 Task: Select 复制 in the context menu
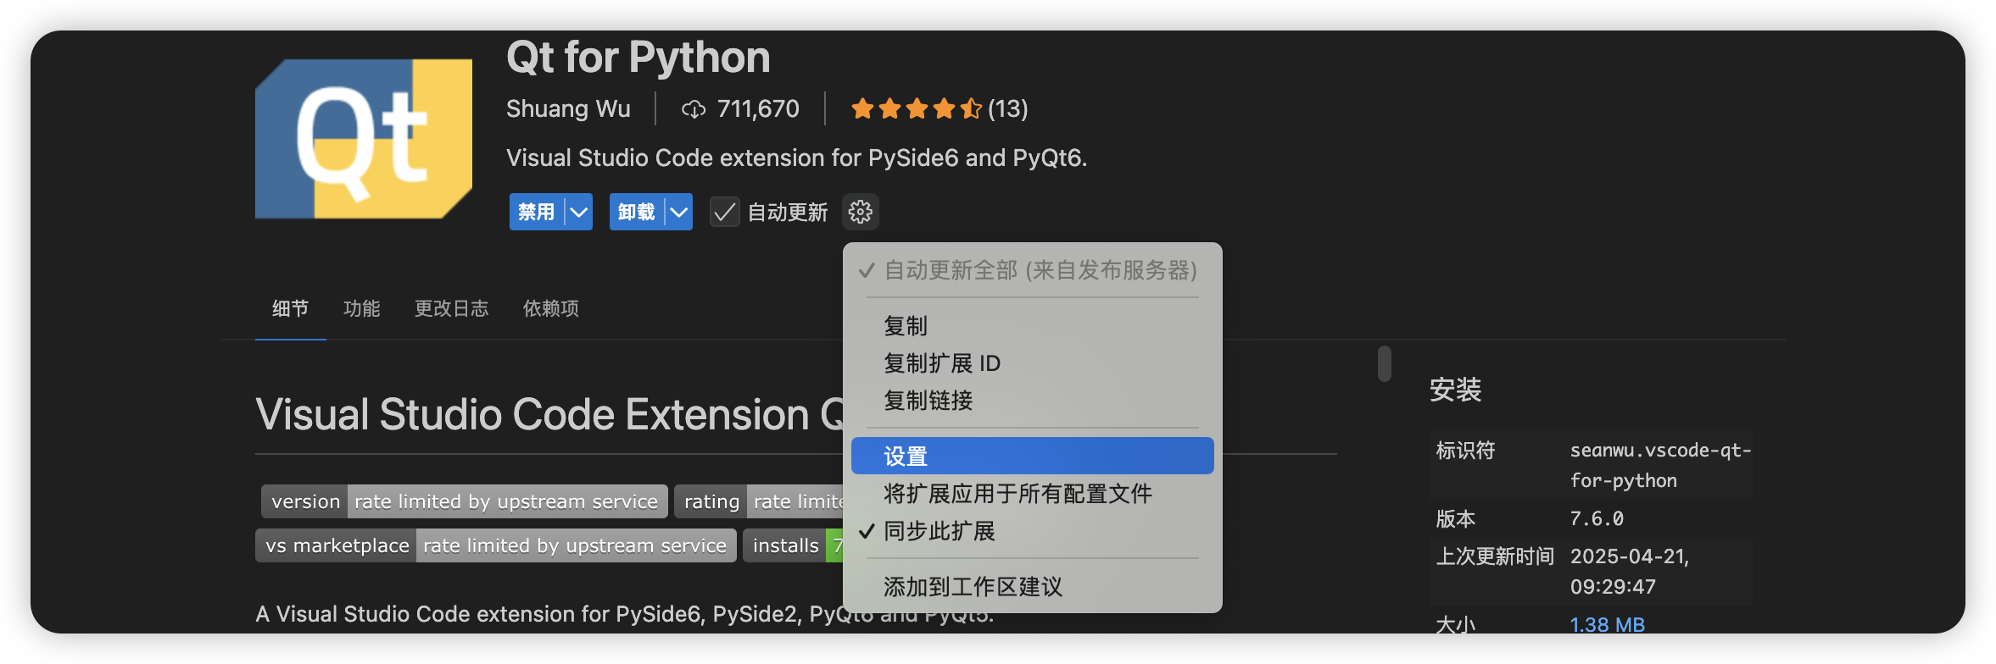click(x=1032, y=326)
